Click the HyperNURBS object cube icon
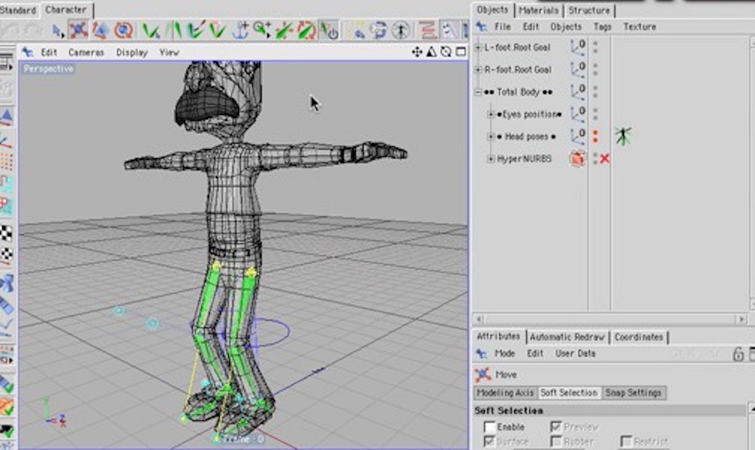755x450 pixels. (577, 159)
